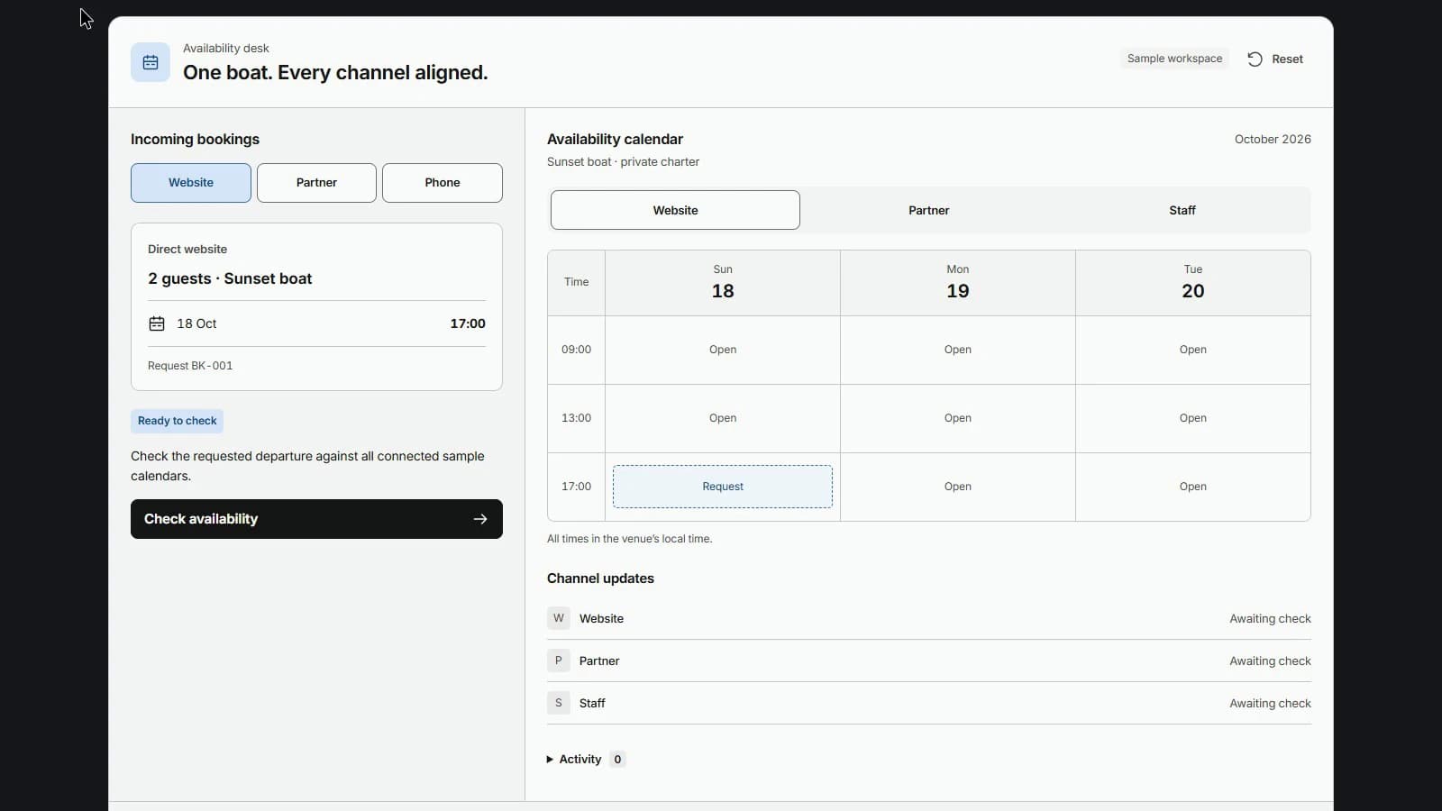
Task: Click the Reset button label
Action: (1287, 59)
